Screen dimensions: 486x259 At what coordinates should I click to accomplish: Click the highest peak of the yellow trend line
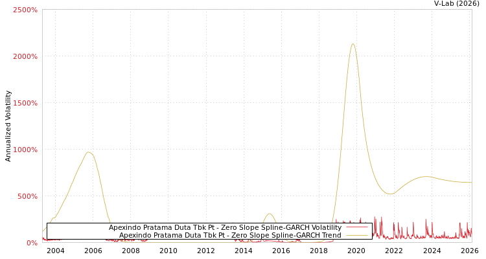(x=353, y=44)
